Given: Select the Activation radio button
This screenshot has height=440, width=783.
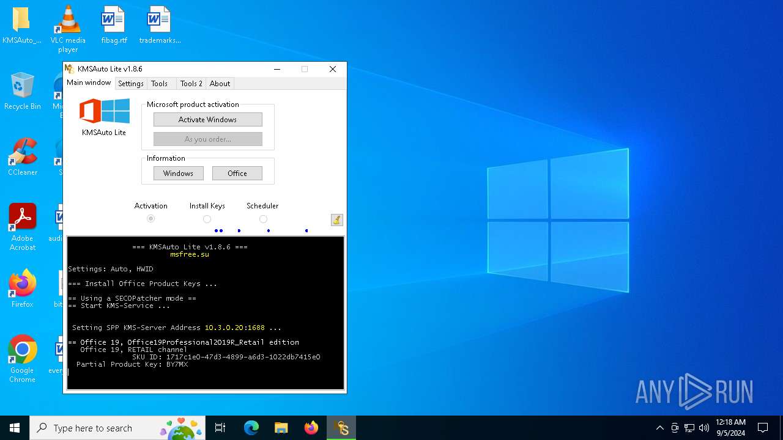Looking at the screenshot, I should (x=150, y=219).
